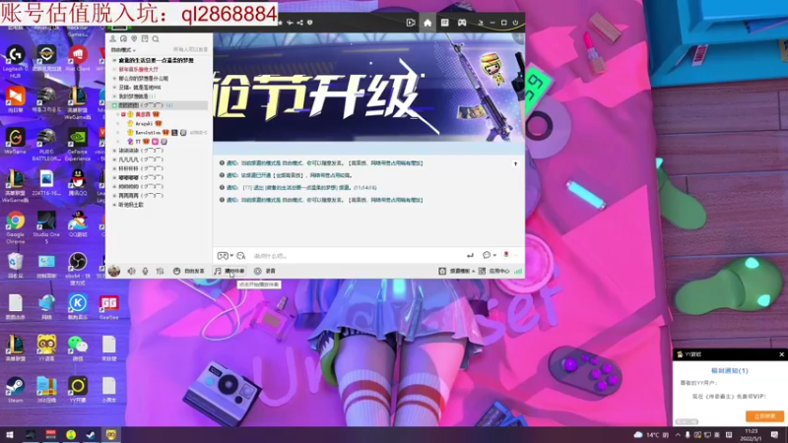Open GeForce Experience desktop icon
The image size is (788, 443).
[78, 145]
